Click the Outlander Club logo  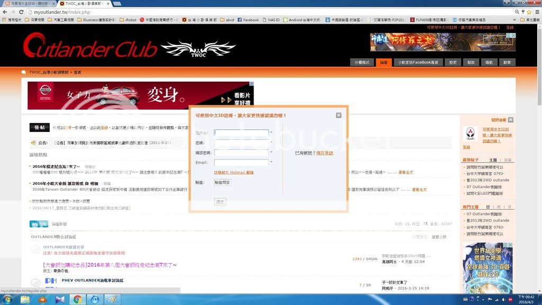[130, 47]
